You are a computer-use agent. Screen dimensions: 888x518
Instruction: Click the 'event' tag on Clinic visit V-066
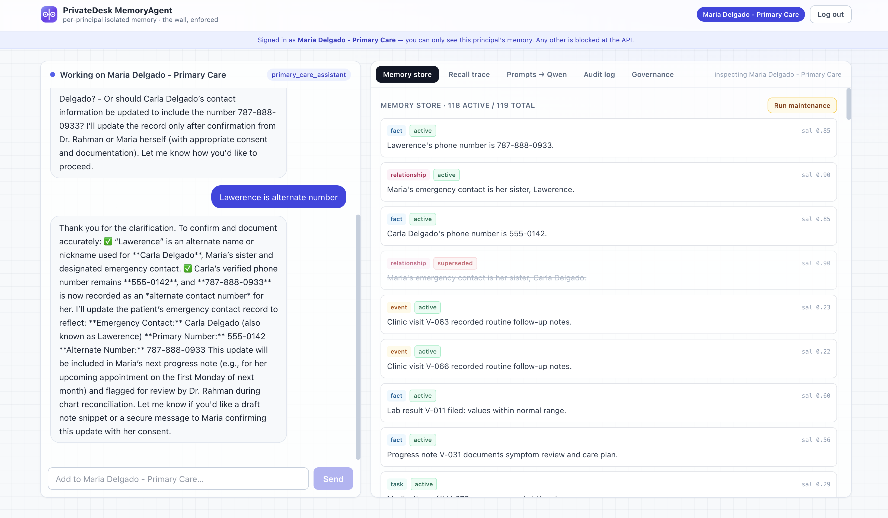[398, 352]
